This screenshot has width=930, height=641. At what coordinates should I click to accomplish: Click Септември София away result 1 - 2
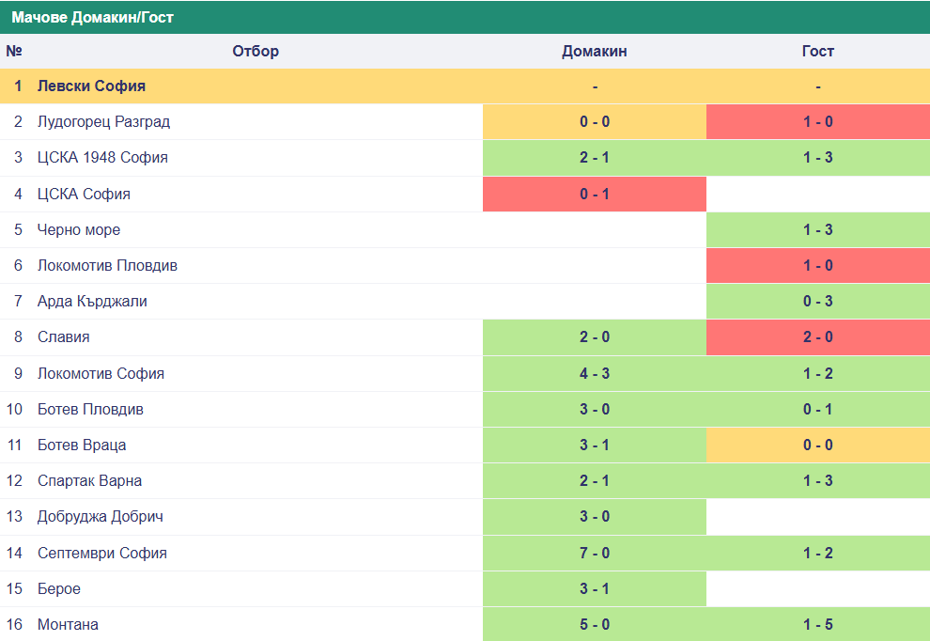[818, 554]
